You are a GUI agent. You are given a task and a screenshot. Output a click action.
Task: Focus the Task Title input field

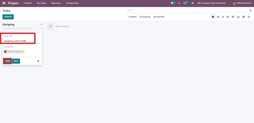[22, 41]
